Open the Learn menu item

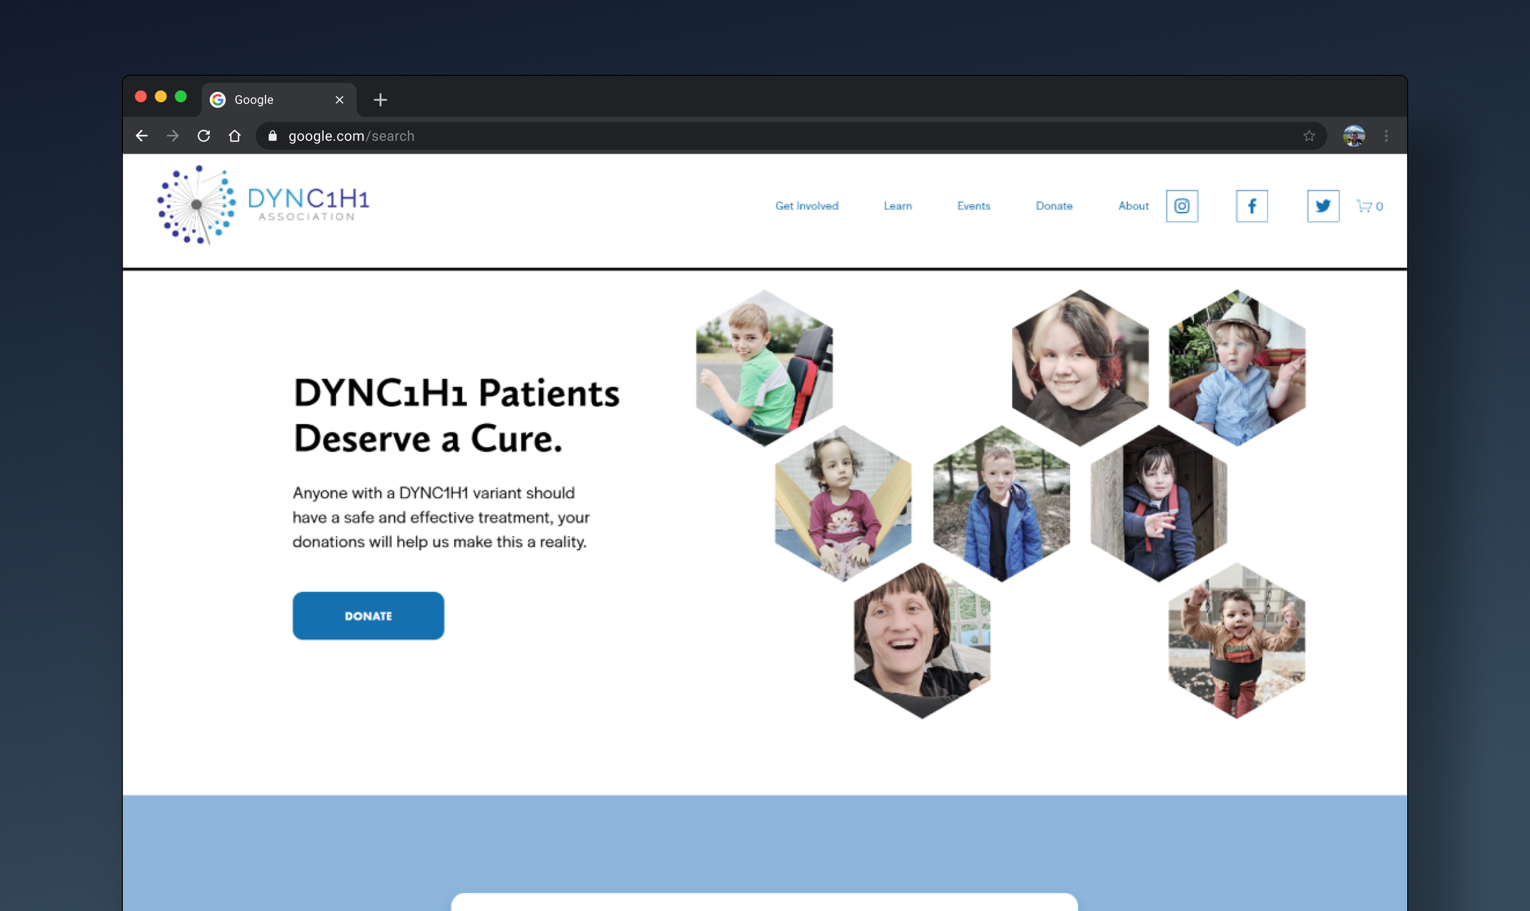[897, 206]
